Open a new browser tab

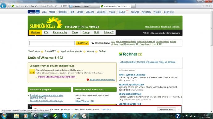click(133, 6)
